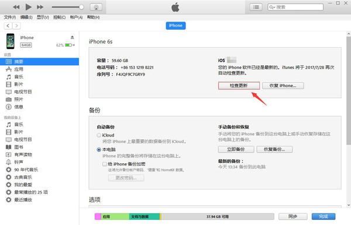The image size is (351, 225).
Task: Click the 64GB capacity badge
Action: [x=26, y=45]
